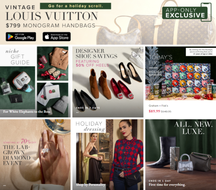Click the Graham + Fisk's product name

click(x=158, y=106)
